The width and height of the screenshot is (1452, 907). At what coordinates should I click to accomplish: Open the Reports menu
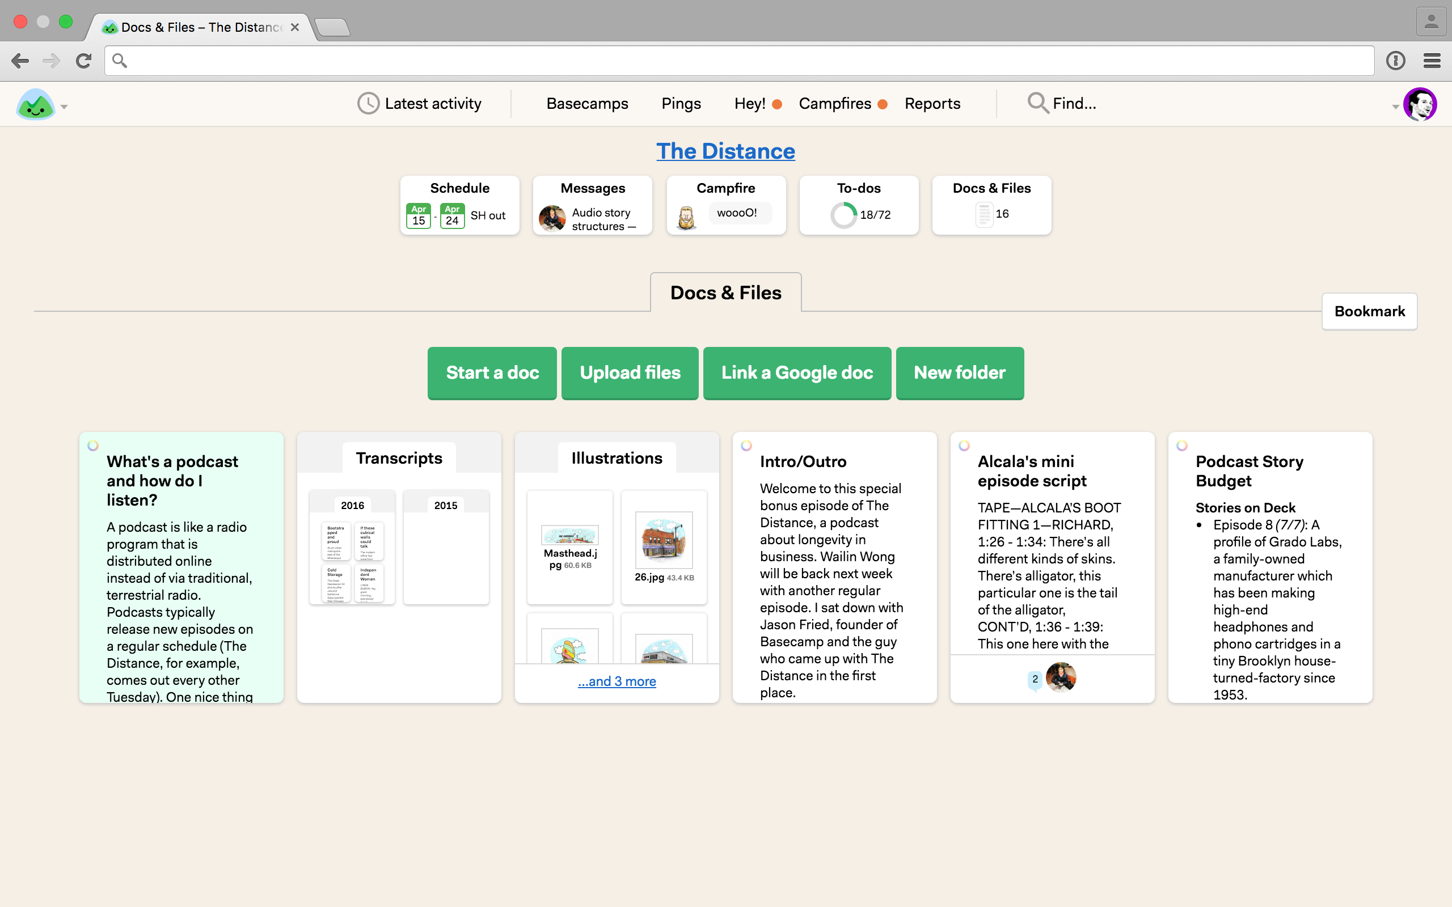[x=932, y=104]
